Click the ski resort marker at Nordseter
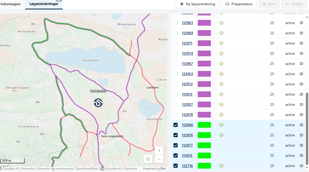 coord(98,103)
